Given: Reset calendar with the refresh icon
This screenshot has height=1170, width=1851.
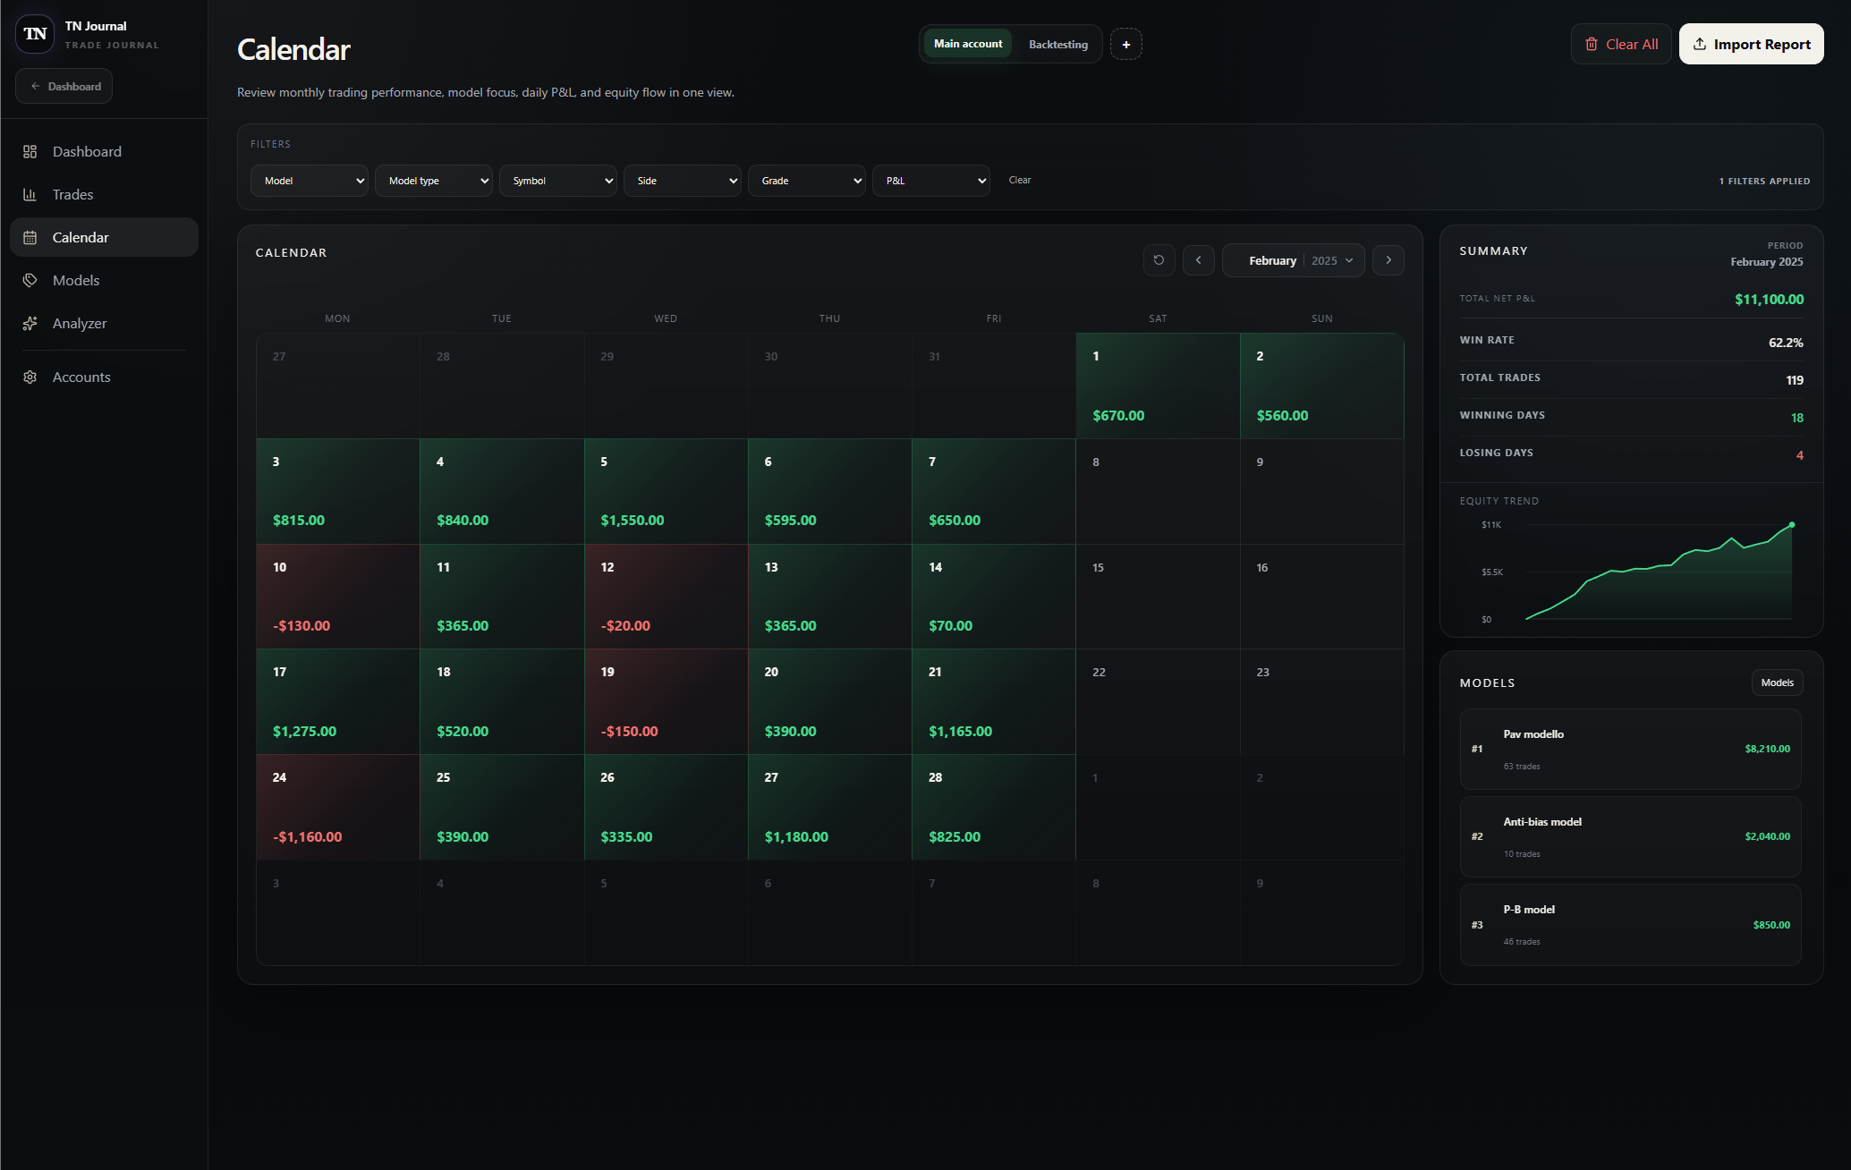Looking at the screenshot, I should 1159,260.
